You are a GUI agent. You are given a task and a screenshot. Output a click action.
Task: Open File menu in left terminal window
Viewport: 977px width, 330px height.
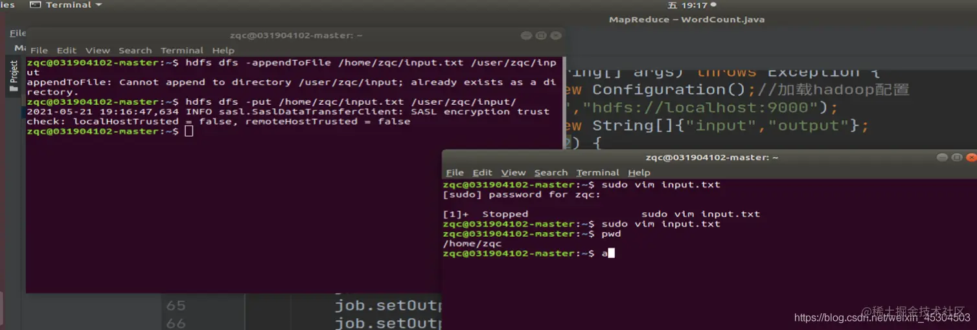(39, 50)
